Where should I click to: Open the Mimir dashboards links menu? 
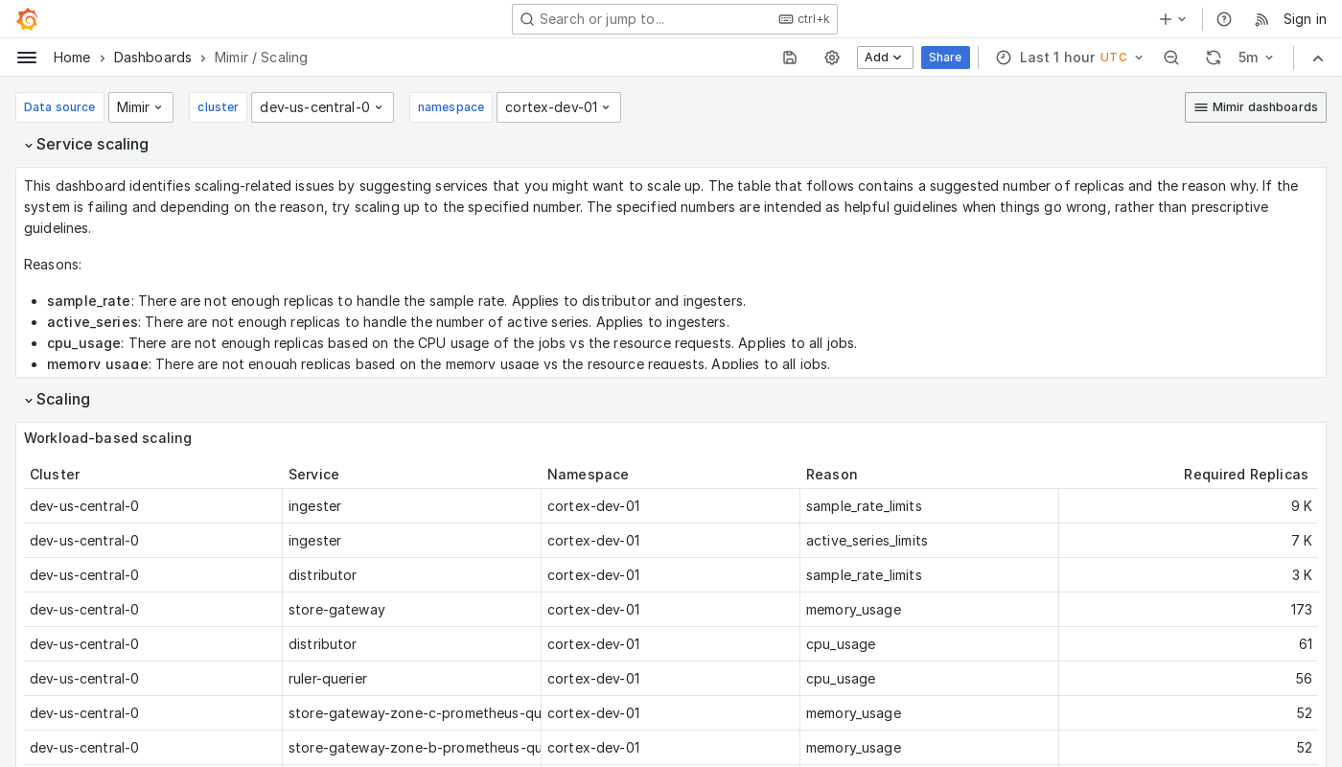[x=1256, y=107]
